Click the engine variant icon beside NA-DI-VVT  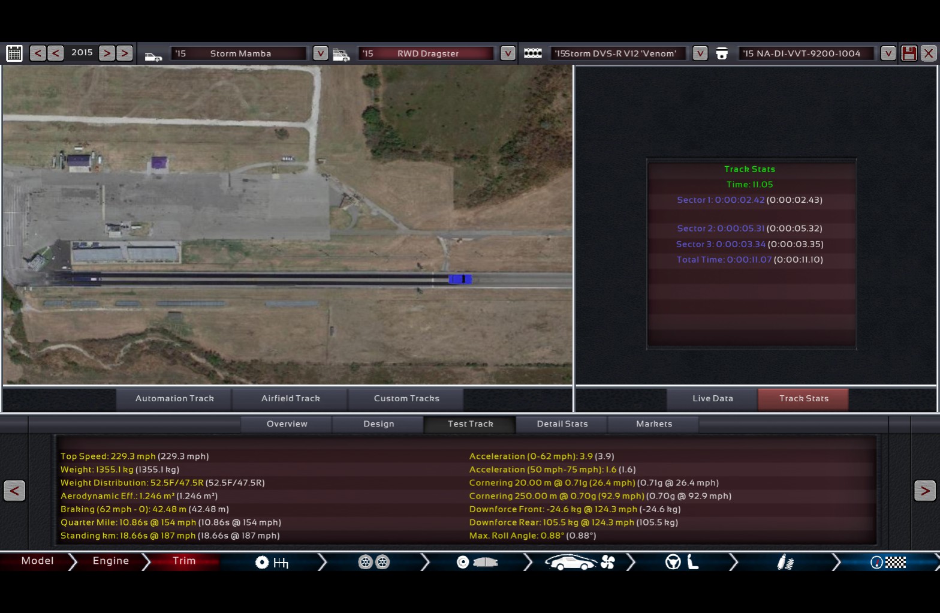722,54
